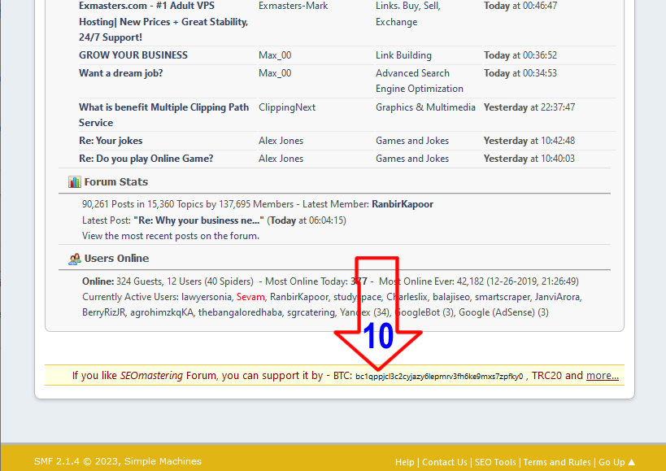Open the Help link in footer
Screen dimensions: 666x471
pos(404,462)
